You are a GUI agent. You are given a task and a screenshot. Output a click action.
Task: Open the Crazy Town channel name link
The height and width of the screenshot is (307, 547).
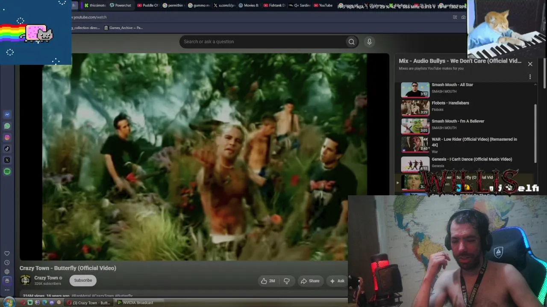(x=46, y=278)
